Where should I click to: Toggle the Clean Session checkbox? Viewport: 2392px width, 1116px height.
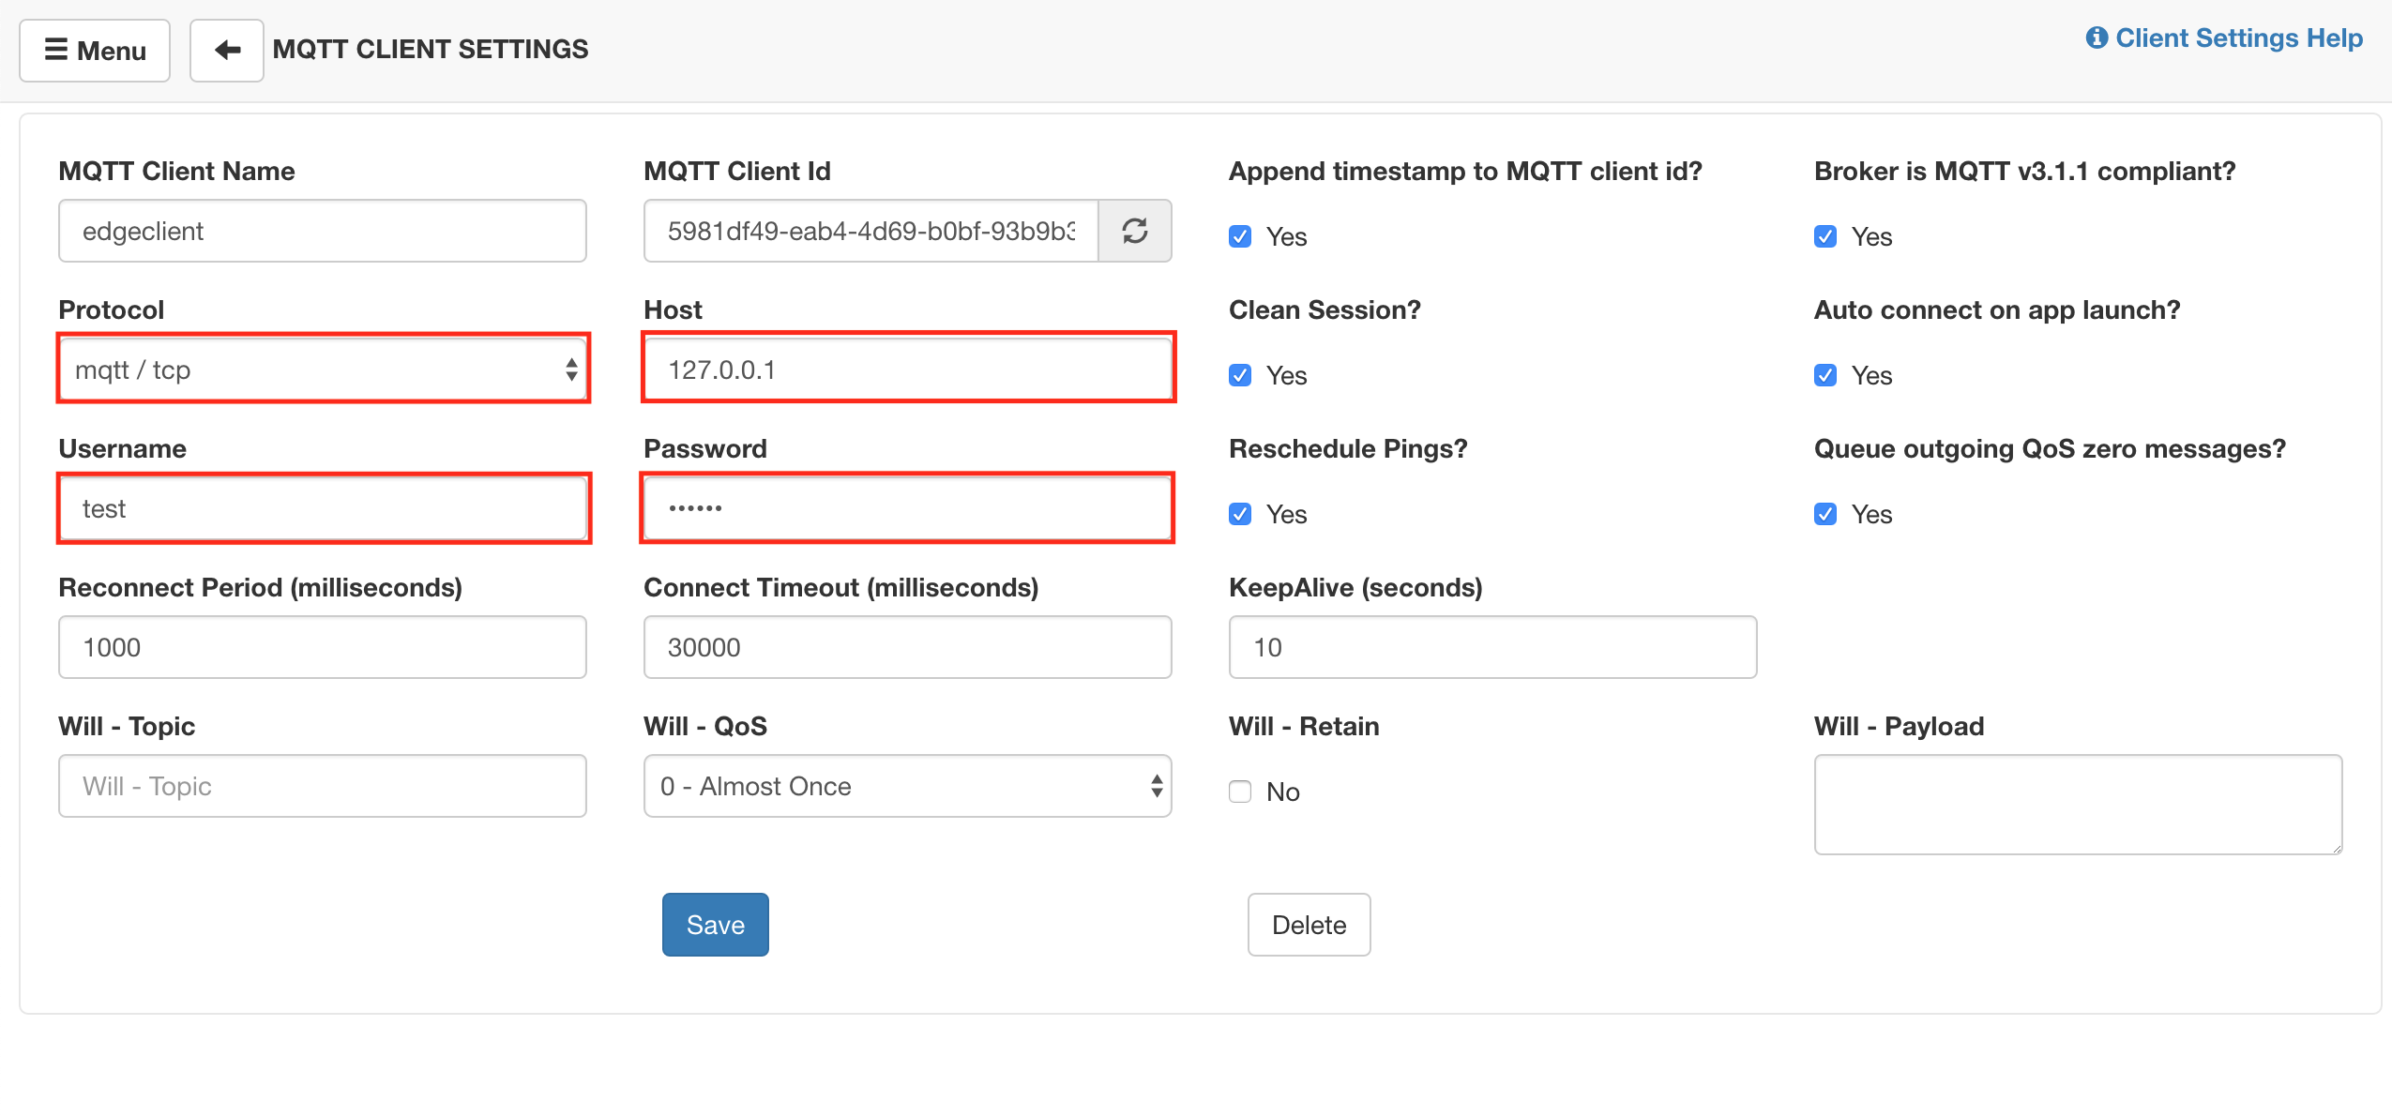(x=1240, y=375)
